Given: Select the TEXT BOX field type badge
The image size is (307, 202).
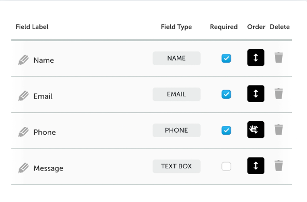Looking at the screenshot, I should [177, 166].
